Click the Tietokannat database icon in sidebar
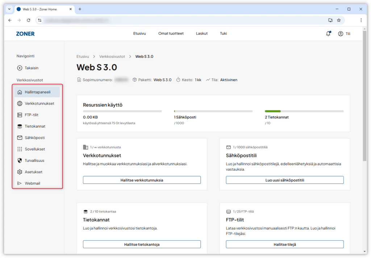 click(x=20, y=126)
